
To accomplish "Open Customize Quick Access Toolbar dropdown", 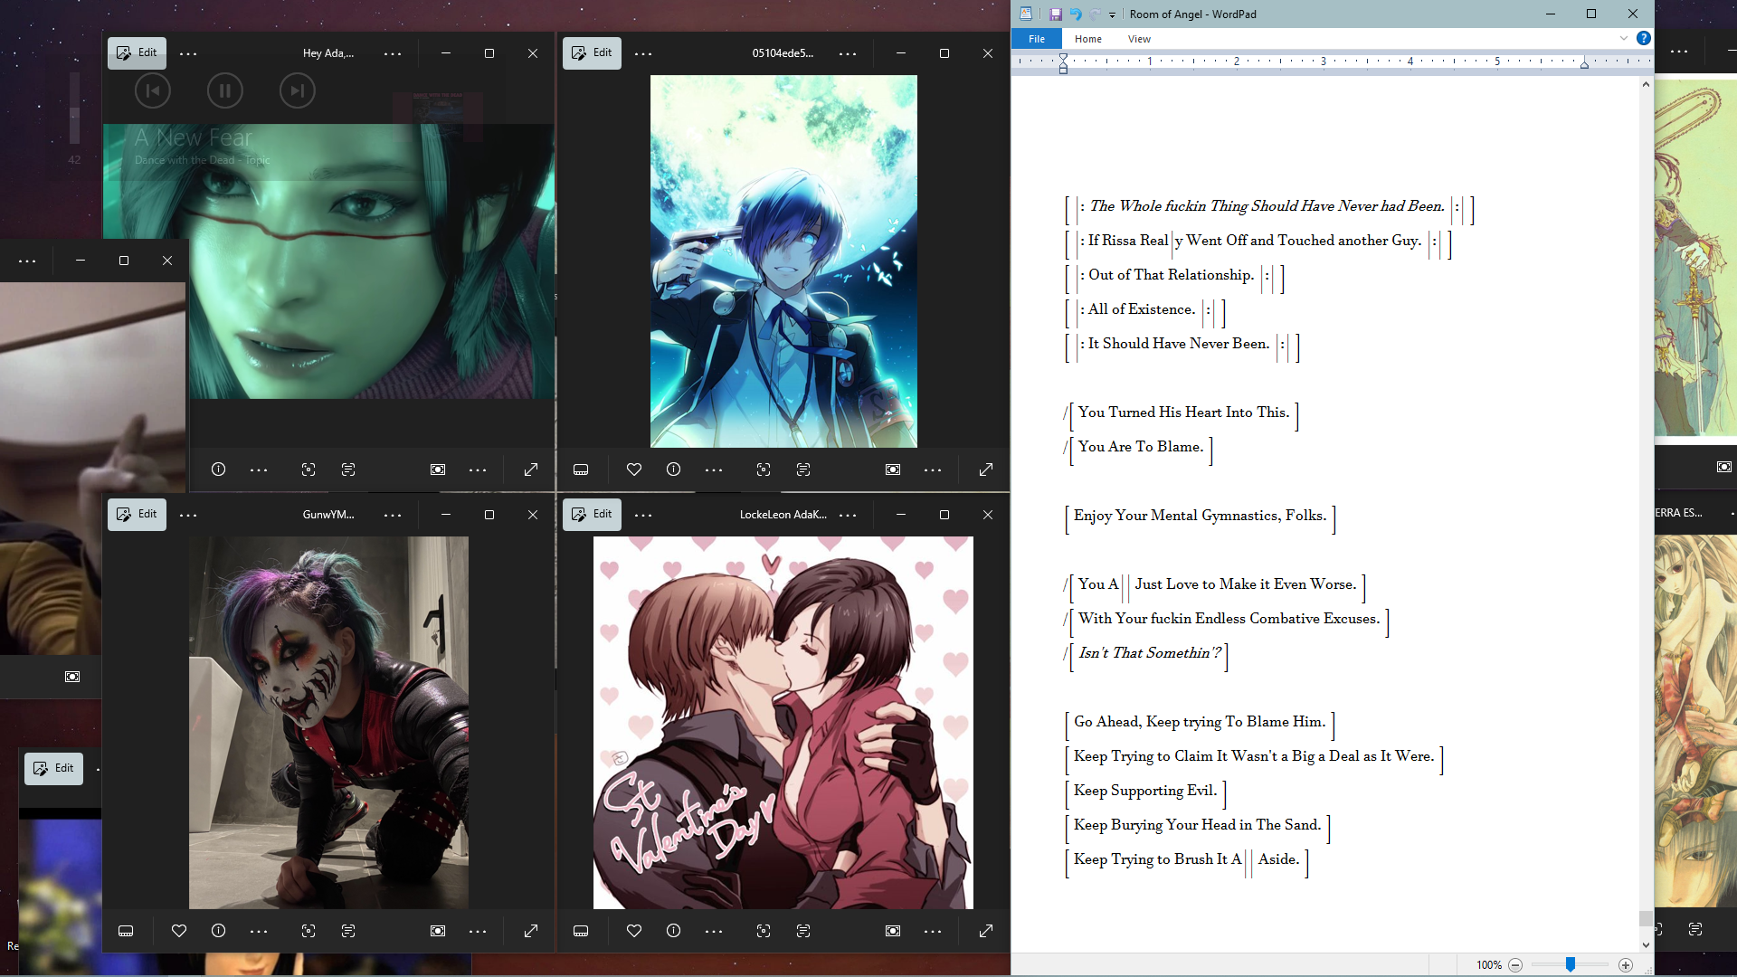I will (x=1112, y=14).
